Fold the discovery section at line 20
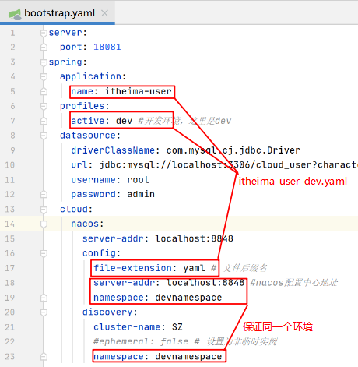Viewport: 358px width, 367px height. [44, 312]
